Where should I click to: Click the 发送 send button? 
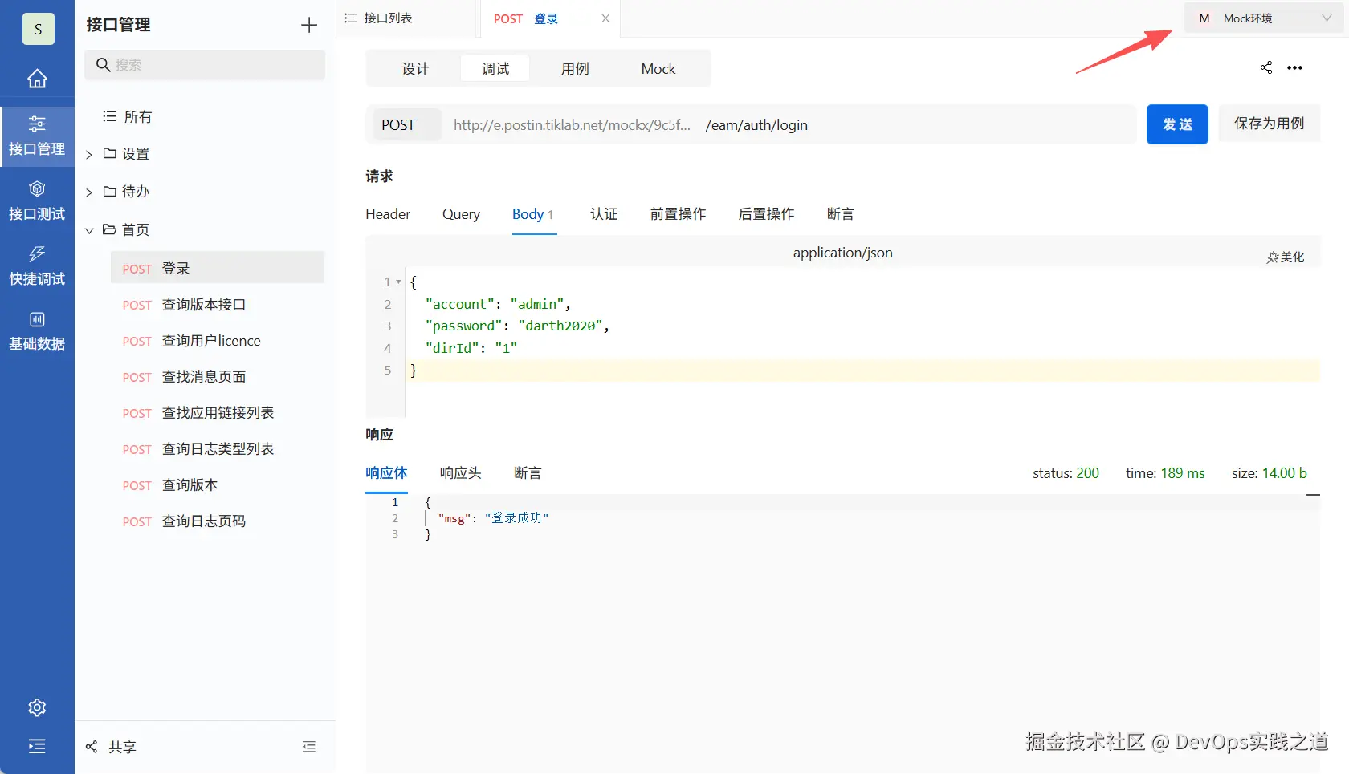tap(1177, 124)
